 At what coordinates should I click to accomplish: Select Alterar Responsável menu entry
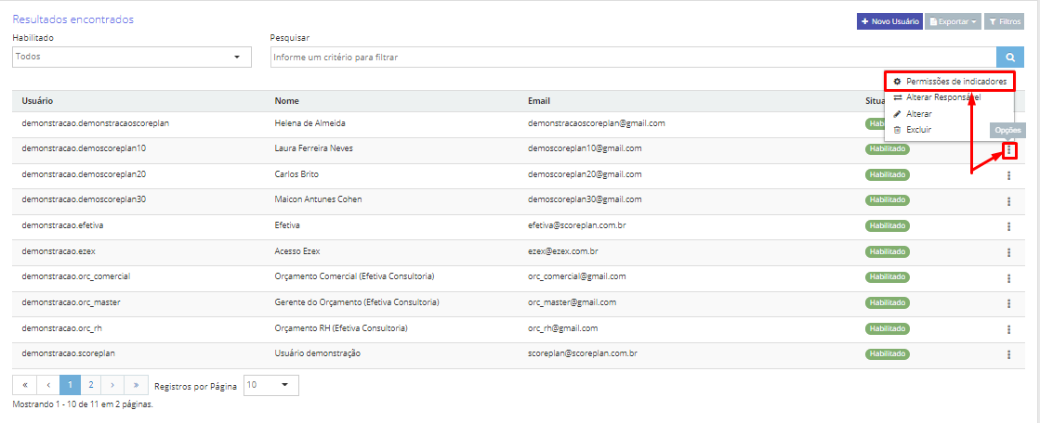pyautogui.click(x=942, y=97)
